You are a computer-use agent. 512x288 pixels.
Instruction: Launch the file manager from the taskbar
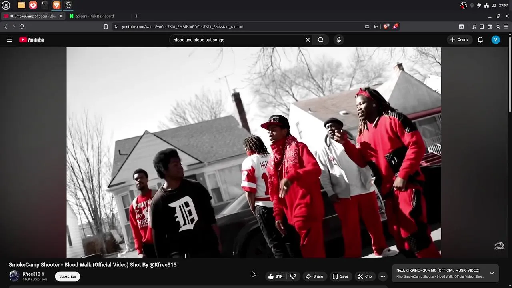(x=21, y=5)
